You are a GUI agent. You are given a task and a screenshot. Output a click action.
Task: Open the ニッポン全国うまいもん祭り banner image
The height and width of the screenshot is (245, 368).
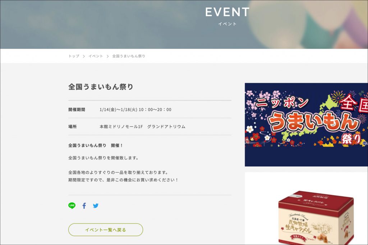pos(306,124)
